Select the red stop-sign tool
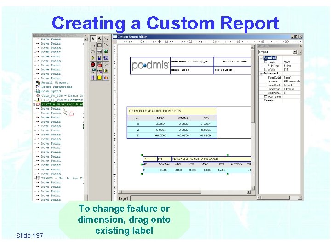Screen dimensions: 331x248 [x=93, y=65]
